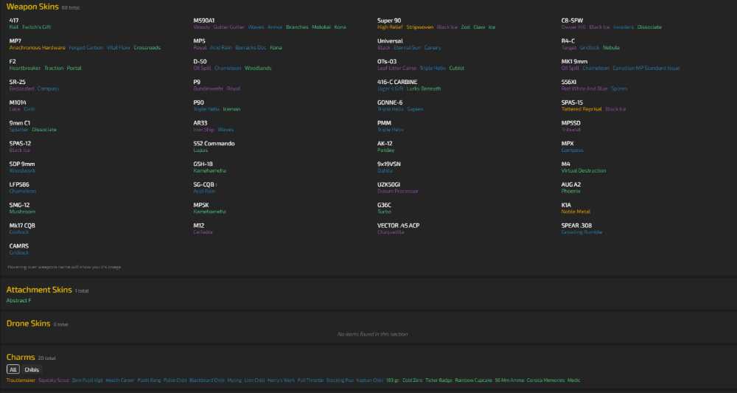Click the Tattered Reprisal skin under SPAS-15
The image size is (737, 393).
(x=581, y=109)
